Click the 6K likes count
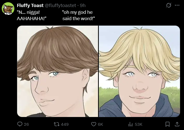The image size is (184, 130). click(x=100, y=124)
